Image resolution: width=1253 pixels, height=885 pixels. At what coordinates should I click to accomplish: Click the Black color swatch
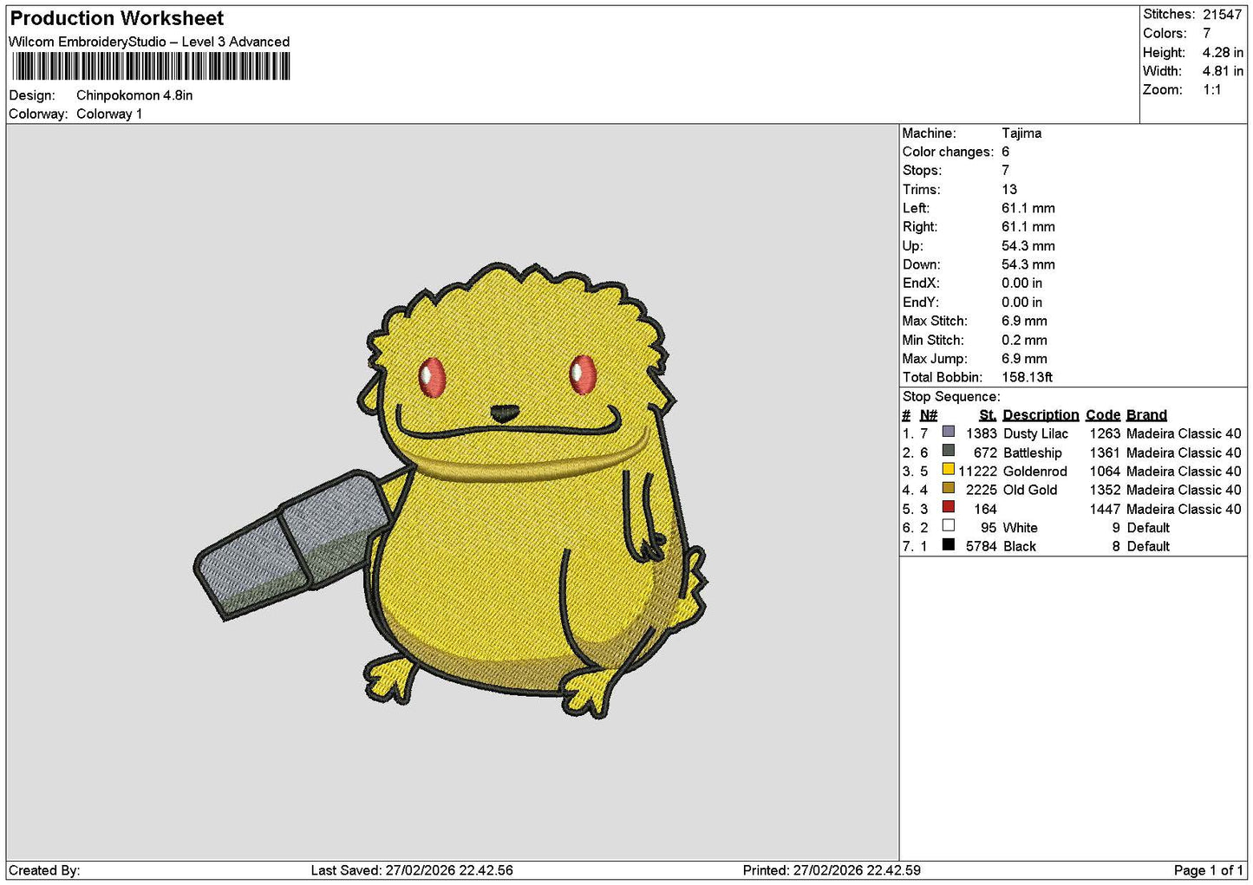pyautogui.click(x=949, y=544)
